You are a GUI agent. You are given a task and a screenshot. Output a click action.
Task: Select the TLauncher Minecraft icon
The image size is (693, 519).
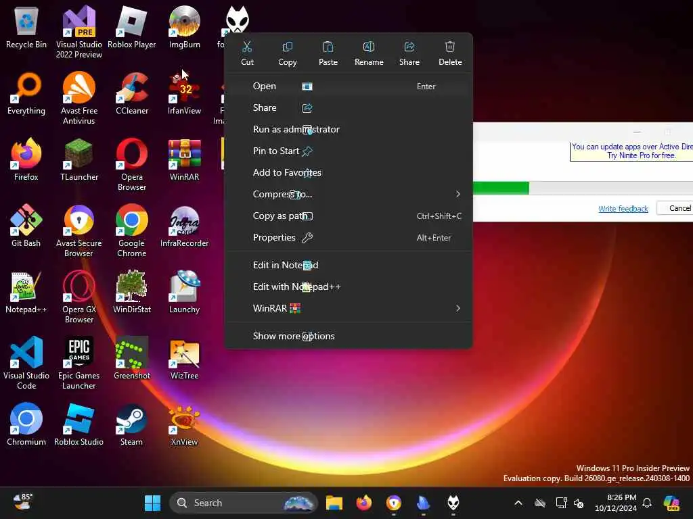pyautogui.click(x=79, y=160)
